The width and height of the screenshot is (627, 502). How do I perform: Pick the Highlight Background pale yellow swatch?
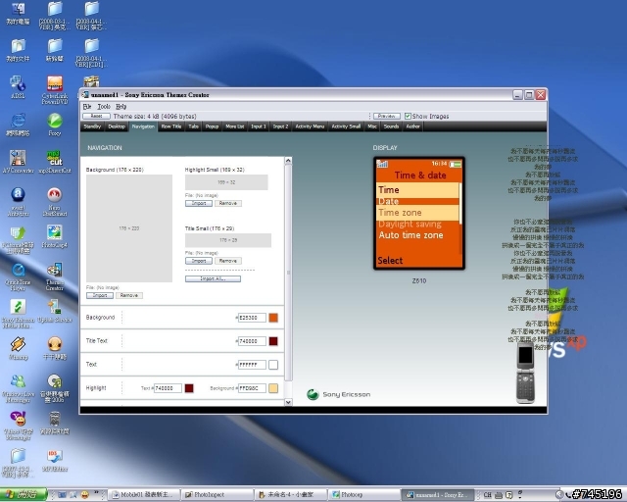tap(273, 388)
